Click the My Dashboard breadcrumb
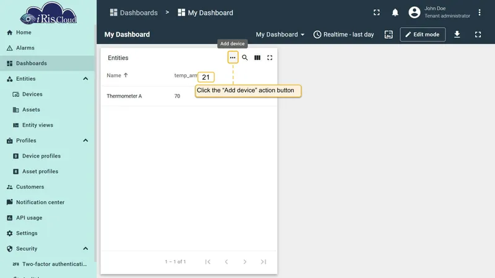Image resolution: width=495 pixels, height=278 pixels. 205,12
